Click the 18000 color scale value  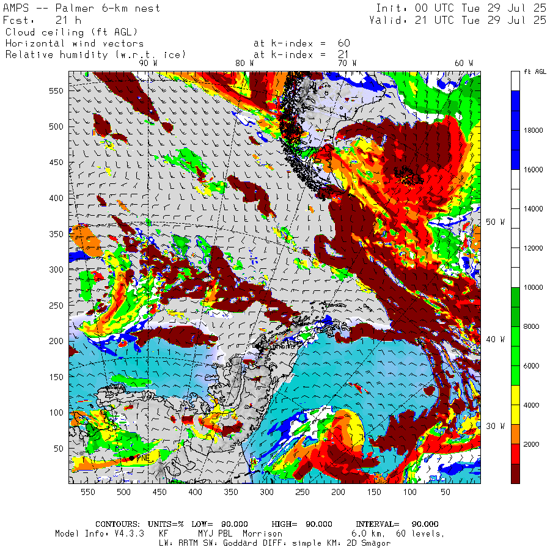tap(533, 131)
